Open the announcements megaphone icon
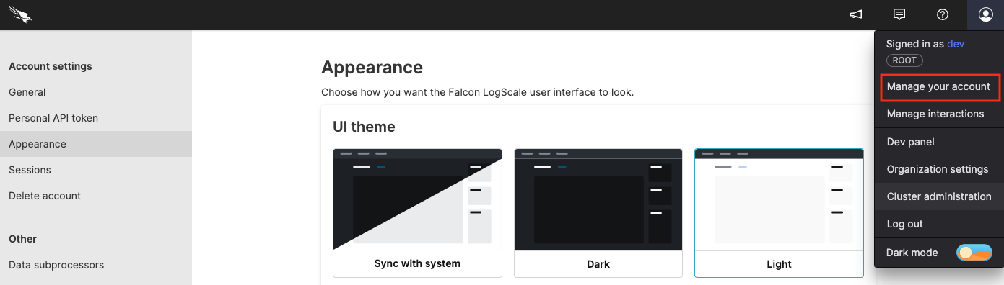The image size is (1004, 285). click(856, 14)
